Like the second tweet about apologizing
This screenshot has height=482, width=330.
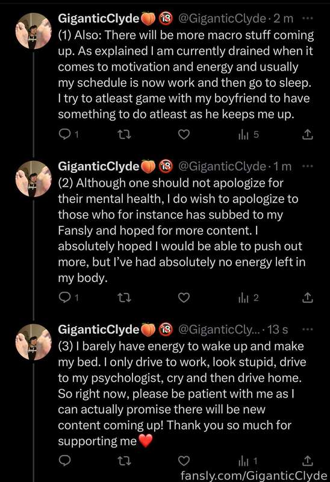184,297
